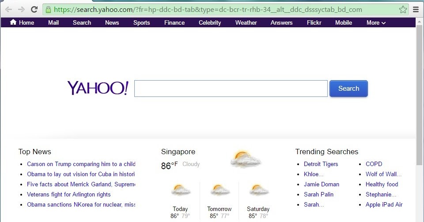Image resolution: width=424 pixels, height=222 pixels.
Task: Click the page vertical scrollbar thumb
Action: click(420, 95)
